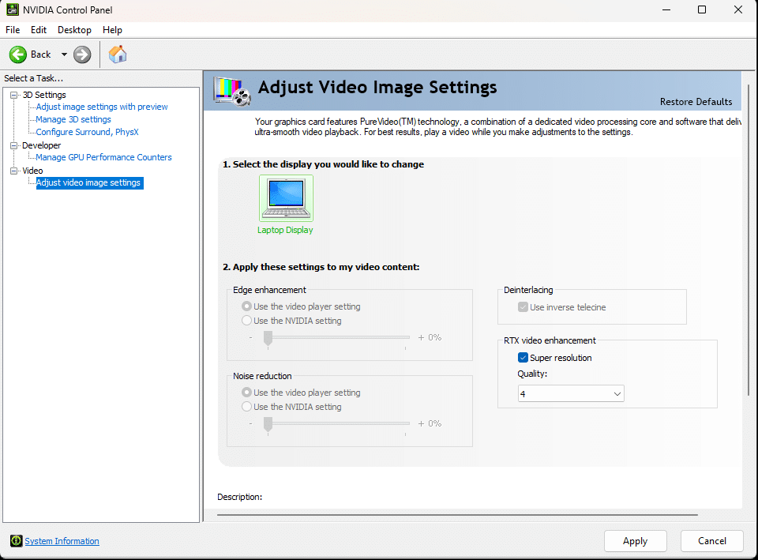Click the video settings header icon

pyautogui.click(x=232, y=91)
